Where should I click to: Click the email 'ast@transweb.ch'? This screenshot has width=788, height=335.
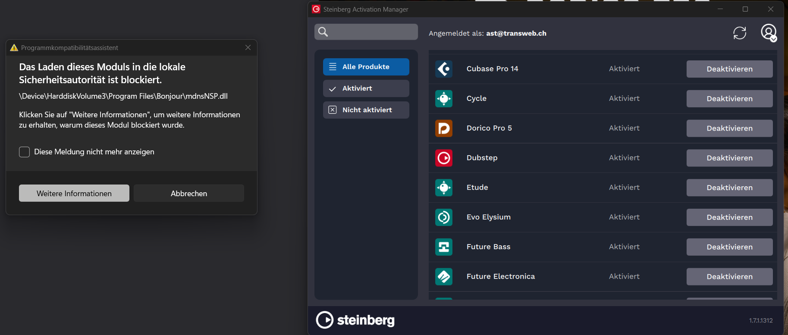(516, 33)
